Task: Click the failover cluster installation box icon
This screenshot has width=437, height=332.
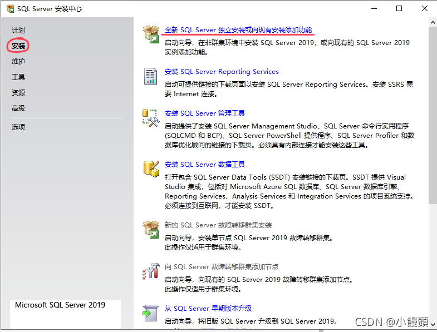Action: pos(151,230)
